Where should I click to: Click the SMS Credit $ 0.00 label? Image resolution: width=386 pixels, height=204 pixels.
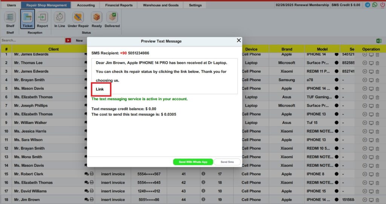pos(346,5)
